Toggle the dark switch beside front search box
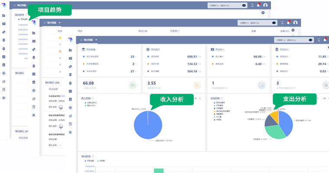 click(x=310, y=40)
